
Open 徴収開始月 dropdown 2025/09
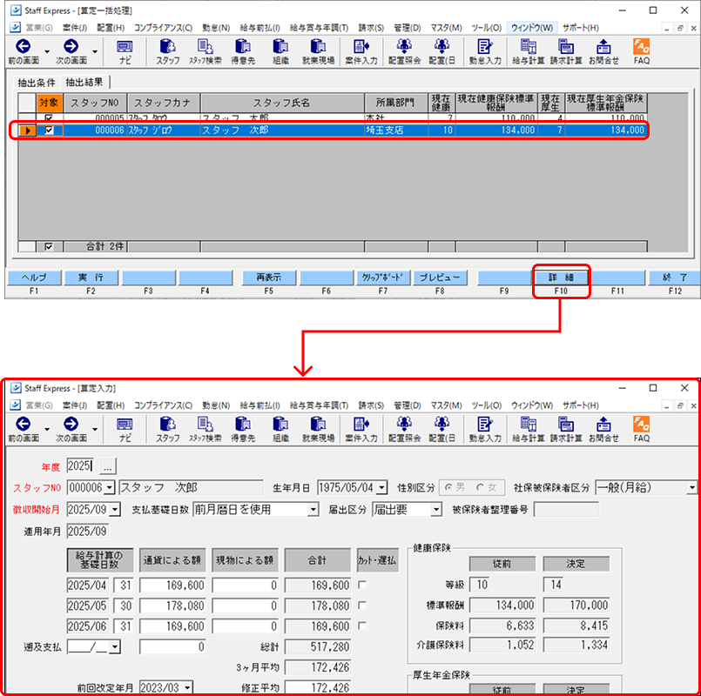click(x=115, y=509)
